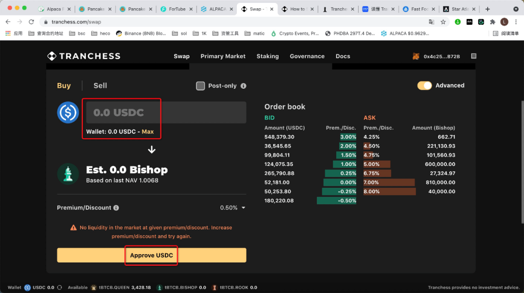This screenshot has height=293, width=524.
Task: Expand the 查询合约地址 bookmark folder
Action: pos(46,33)
